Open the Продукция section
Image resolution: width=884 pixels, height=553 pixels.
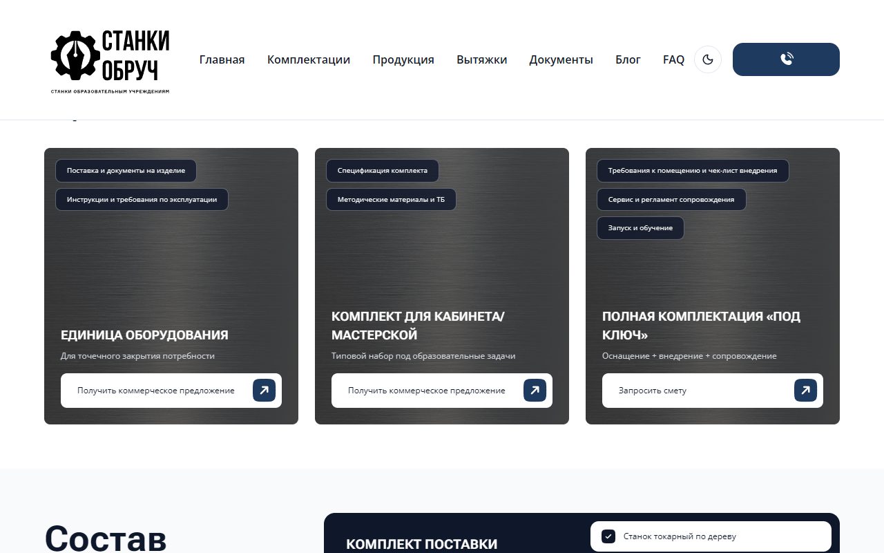click(403, 59)
